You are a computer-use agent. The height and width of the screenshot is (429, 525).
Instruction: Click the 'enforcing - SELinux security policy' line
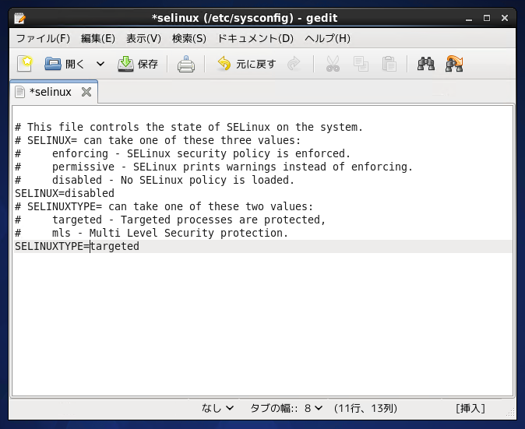pos(183,153)
